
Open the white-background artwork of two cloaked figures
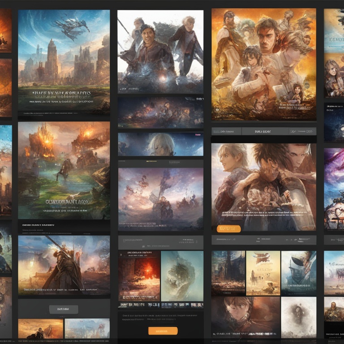(x=160, y=52)
